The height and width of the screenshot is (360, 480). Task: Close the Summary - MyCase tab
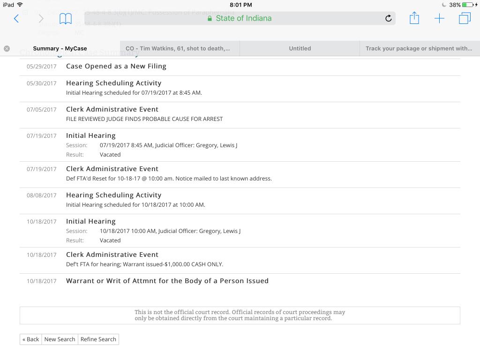coord(7,48)
